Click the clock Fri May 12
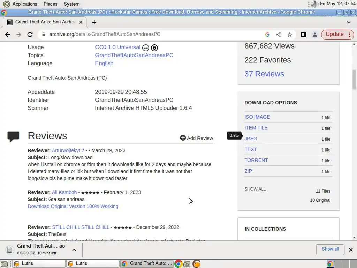The width and height of the screenshot is (357, 268). (x=337, y=3)
